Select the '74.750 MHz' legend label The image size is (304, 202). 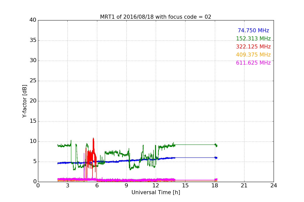coord(253,31)
